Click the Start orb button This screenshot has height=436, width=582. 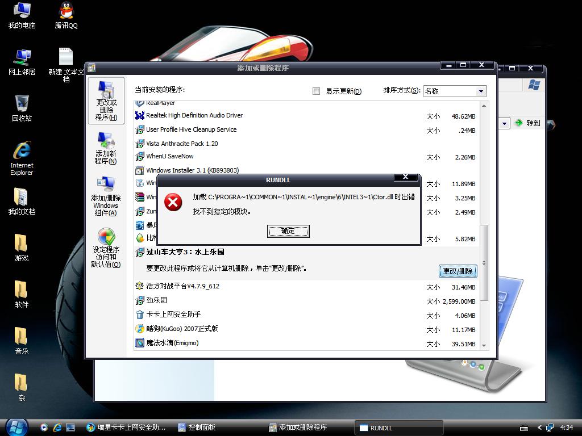coord(16,427)
